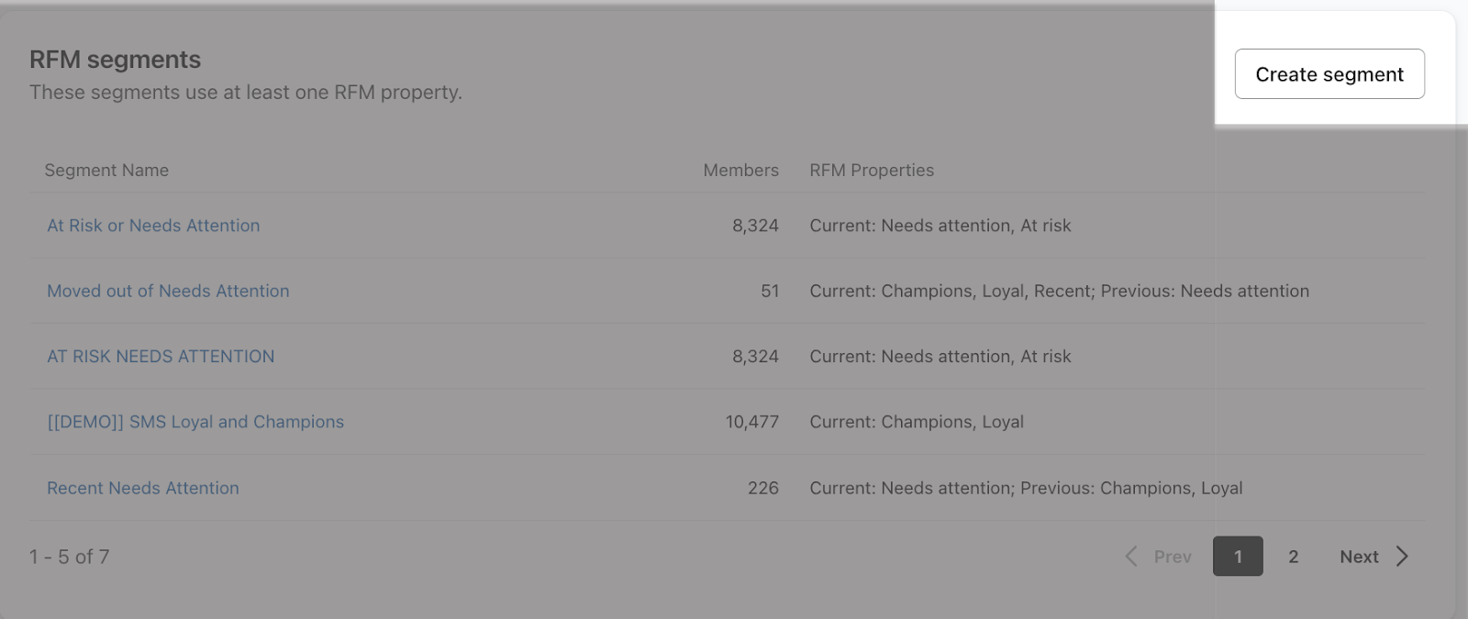Open the AT RISK NEEDS ATTENTION segment
1468x619 pixels.
coord(161,357)
